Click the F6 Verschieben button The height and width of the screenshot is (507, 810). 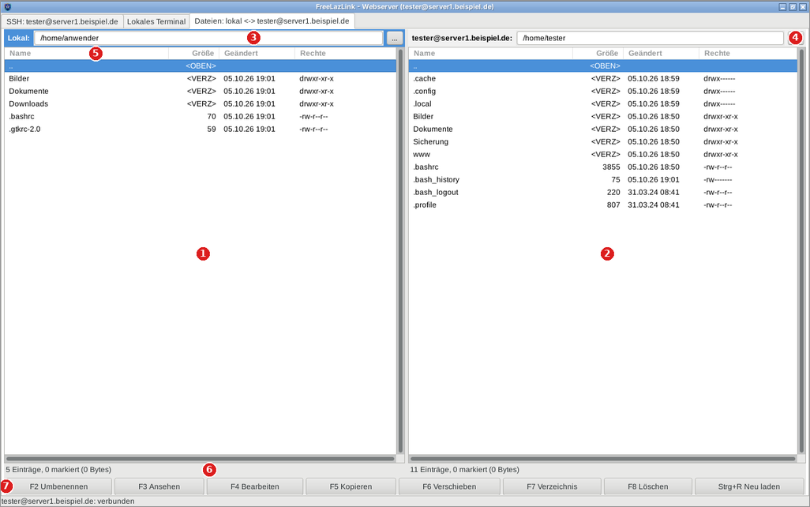coord(449,486)
